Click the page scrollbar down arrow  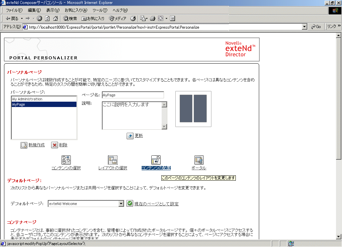339,237
